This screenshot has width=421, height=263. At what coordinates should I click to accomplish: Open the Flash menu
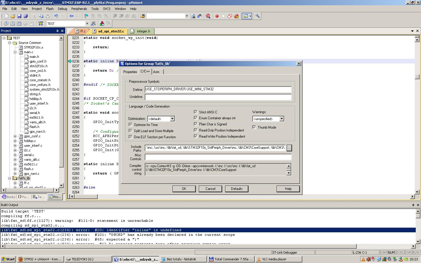[x=50, y=9]
